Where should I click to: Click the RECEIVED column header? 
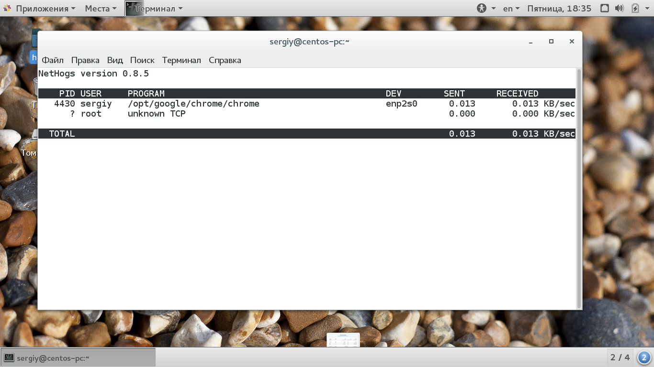point(517,94)
